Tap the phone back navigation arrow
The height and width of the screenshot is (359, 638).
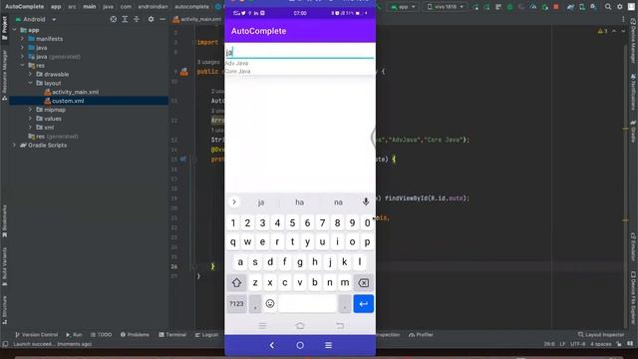click(x=272, y=345)
